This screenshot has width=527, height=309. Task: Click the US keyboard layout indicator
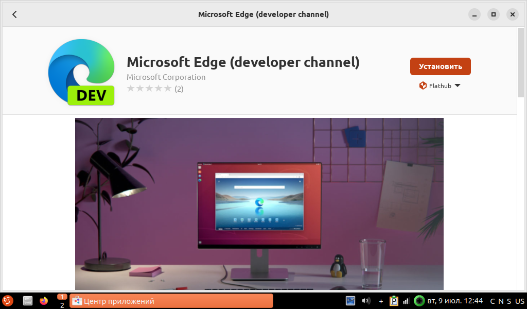(x=520, y=301)
